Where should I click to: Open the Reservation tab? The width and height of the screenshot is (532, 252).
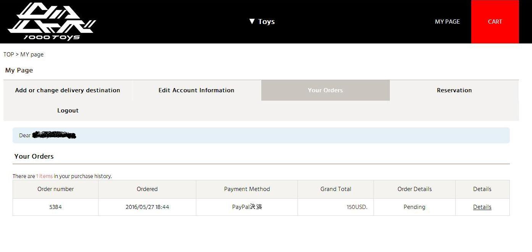coord(454,90)
